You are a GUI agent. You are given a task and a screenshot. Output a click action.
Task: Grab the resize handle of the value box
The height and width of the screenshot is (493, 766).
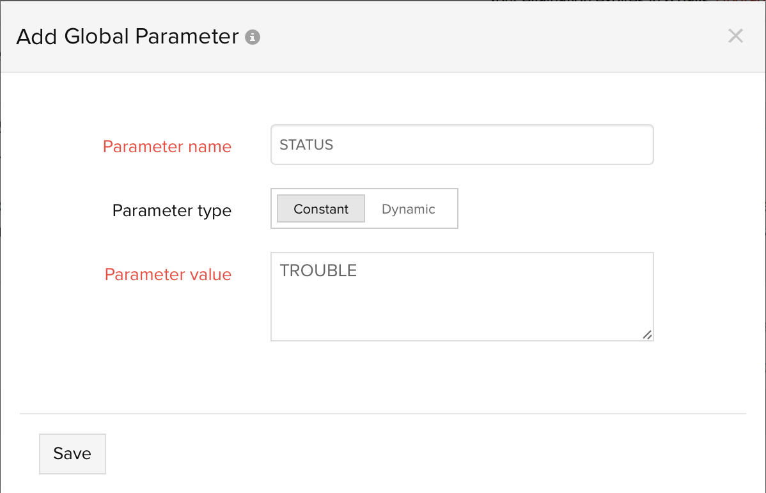[647, 334]
